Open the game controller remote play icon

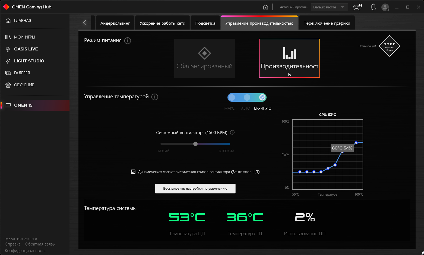[357, 7]
